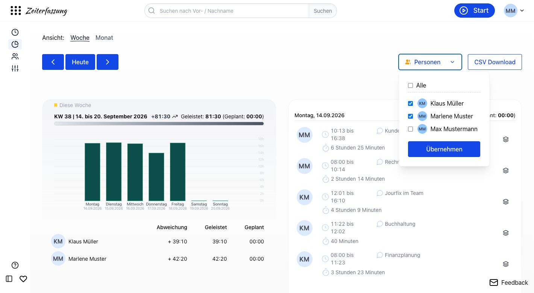Click the Freitag bar in the chart
This screenshot has width=534, height=293.
(x=177, y=172)
